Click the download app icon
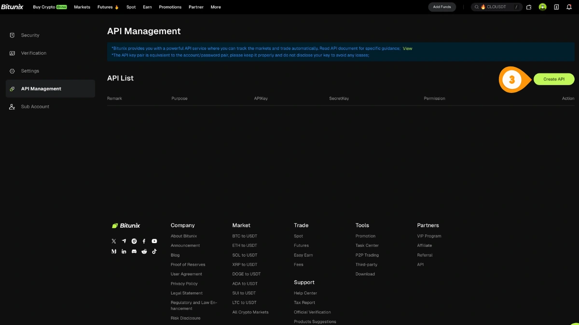Screen dimensions: 579x325 point(556,7)
